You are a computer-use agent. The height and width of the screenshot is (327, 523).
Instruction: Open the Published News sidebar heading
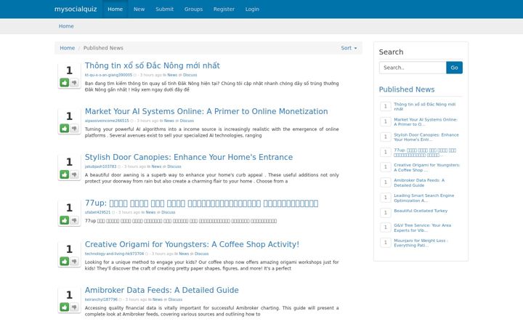407,89
